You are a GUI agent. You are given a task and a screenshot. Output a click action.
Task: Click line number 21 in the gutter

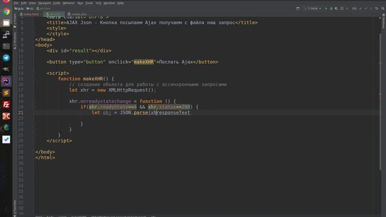tap(21, 113)
